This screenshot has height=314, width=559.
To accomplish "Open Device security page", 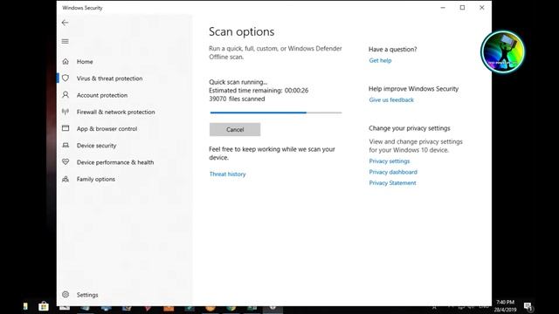I will pos(97,146).
